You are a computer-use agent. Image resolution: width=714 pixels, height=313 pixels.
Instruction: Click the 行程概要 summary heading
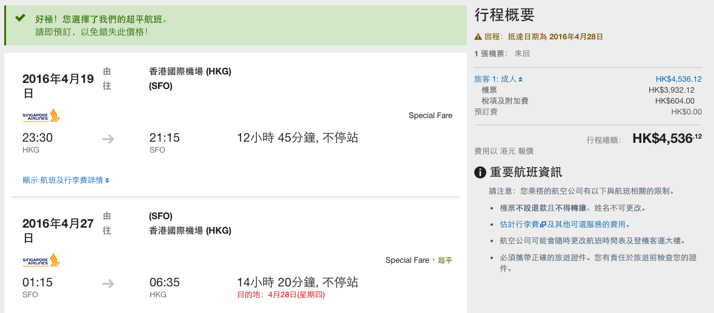point(504,15)
